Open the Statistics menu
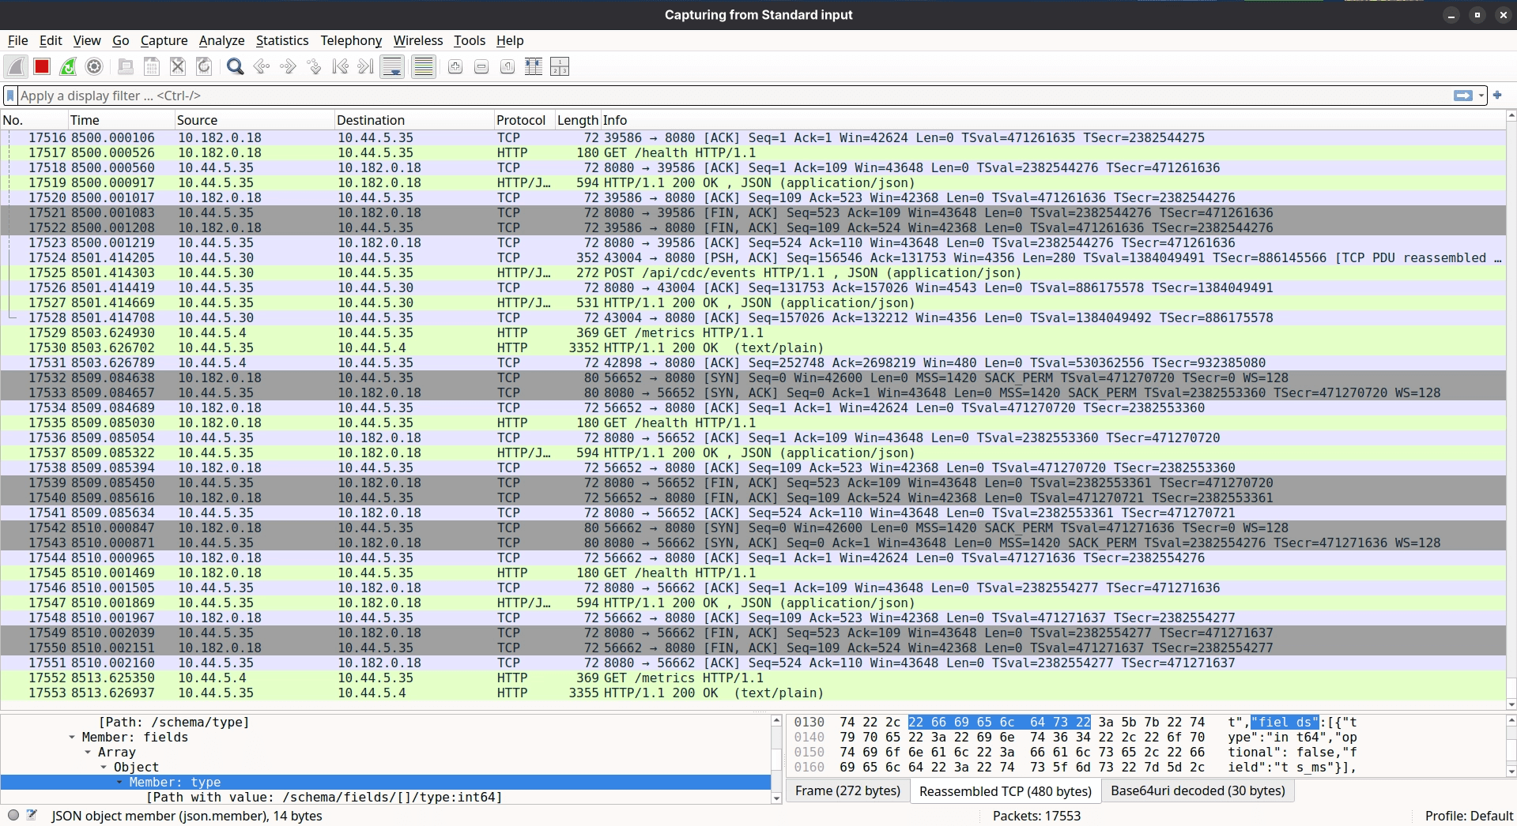This screenshot has height=826, width=1517. coord(282,40)
